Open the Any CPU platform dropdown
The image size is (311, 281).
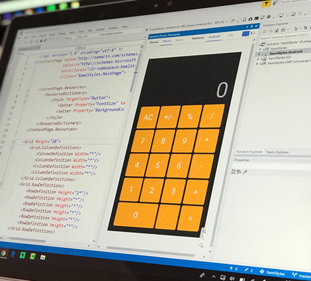pyautogui.click(x=88, y=36)
